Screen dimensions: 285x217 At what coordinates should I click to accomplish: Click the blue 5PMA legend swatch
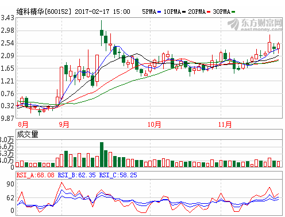pos(159,12)
